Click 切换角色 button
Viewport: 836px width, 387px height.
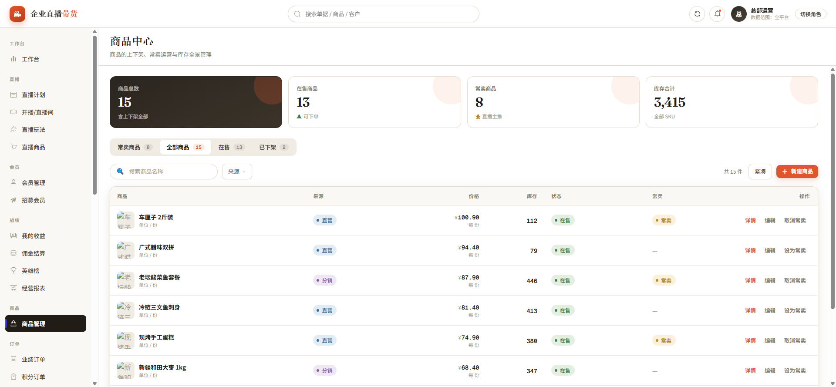click(x=810, y=14)
